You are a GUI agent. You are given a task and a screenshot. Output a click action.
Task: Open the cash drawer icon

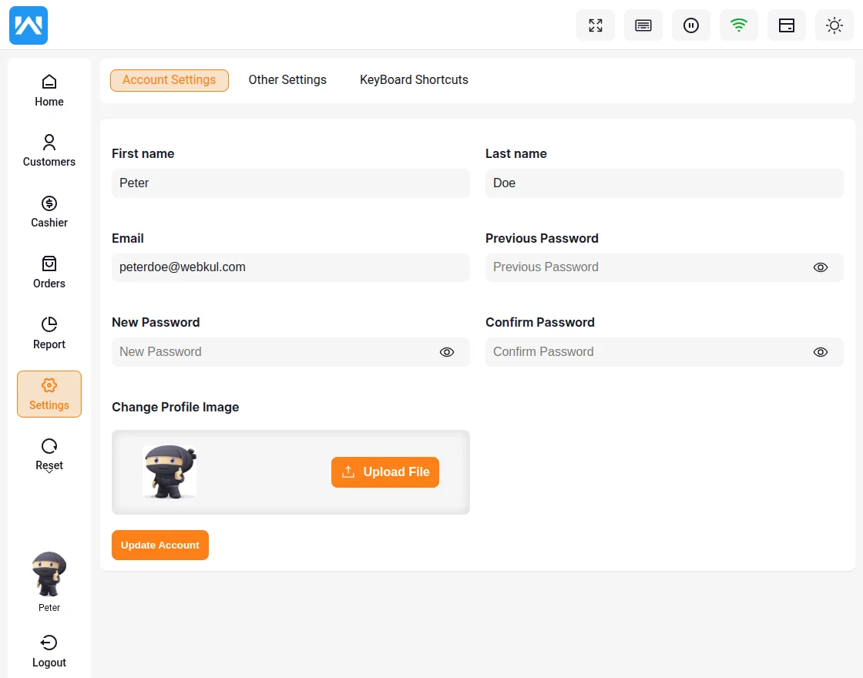pos(786,25)
